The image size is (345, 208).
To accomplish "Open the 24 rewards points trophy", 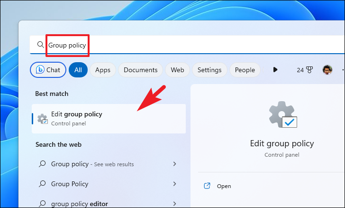I will (x=305, y=70).
